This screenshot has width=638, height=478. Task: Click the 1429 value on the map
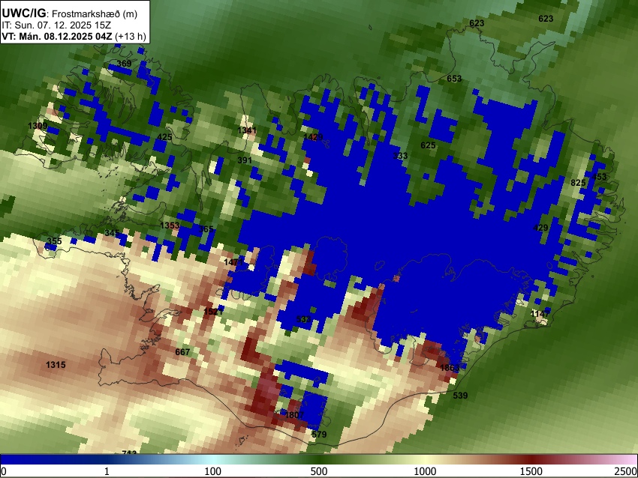click(x=313, y=137)
